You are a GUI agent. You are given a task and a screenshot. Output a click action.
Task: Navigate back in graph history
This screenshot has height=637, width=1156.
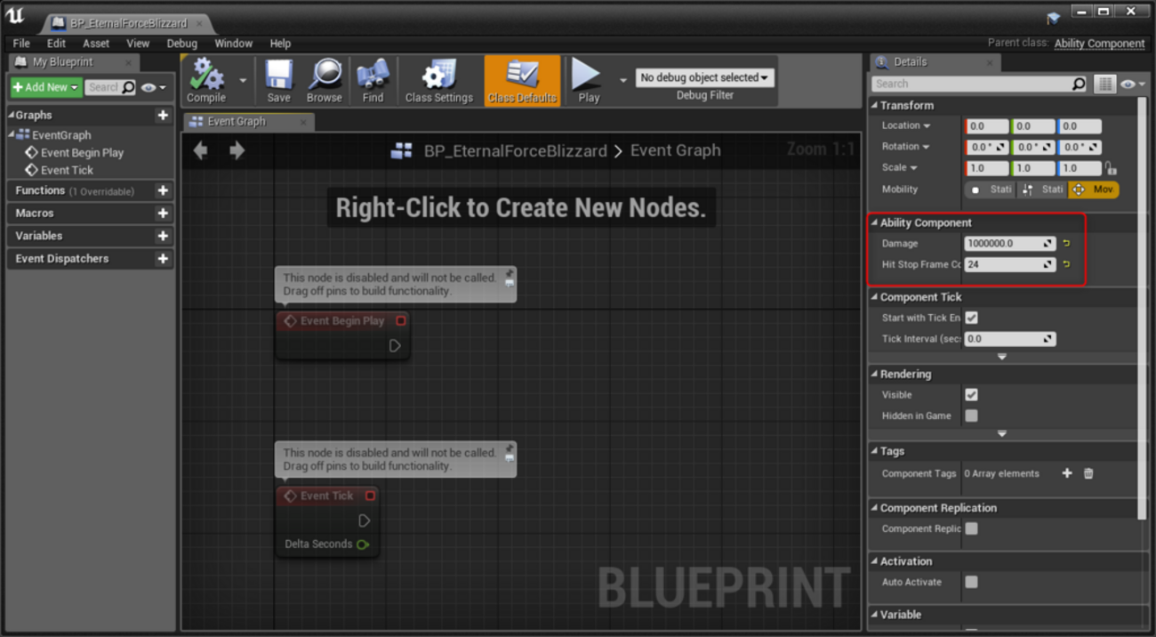[201, 150]
